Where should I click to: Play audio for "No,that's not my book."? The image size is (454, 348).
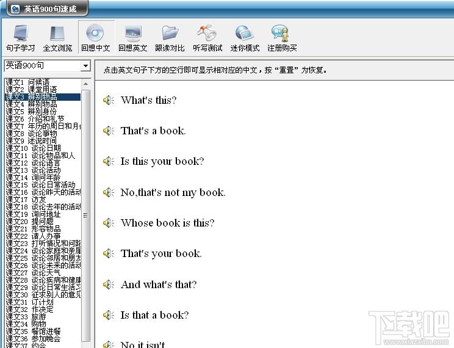point(109,192)
